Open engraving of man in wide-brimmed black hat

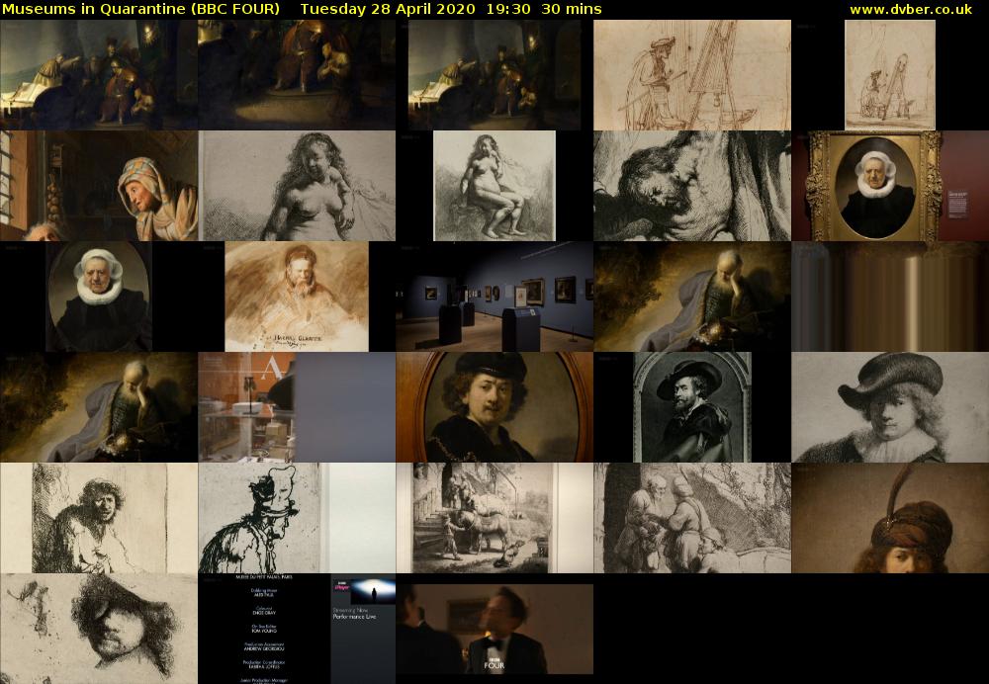coord(692,407)
